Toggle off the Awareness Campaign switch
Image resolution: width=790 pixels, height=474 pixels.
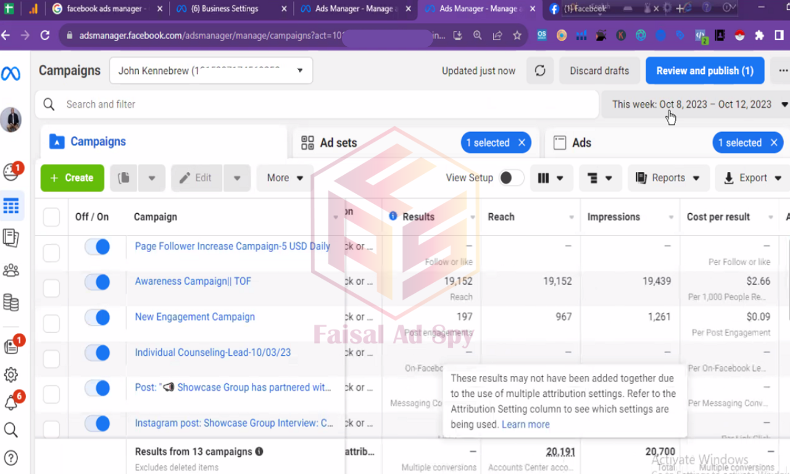pyautogui.click(x=98, y=282)
